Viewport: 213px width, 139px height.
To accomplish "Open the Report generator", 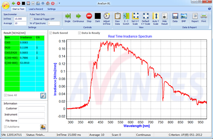I will click(x=195, y=18).
